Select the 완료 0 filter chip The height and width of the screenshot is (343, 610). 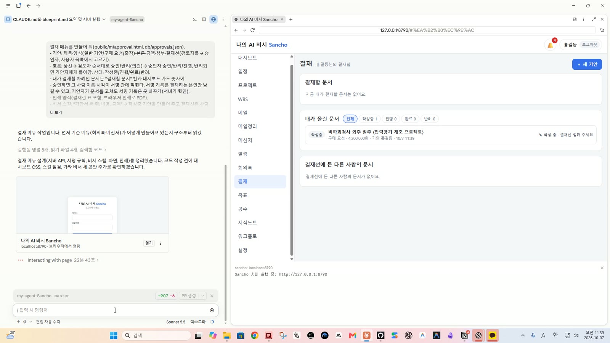coord(410,119)
